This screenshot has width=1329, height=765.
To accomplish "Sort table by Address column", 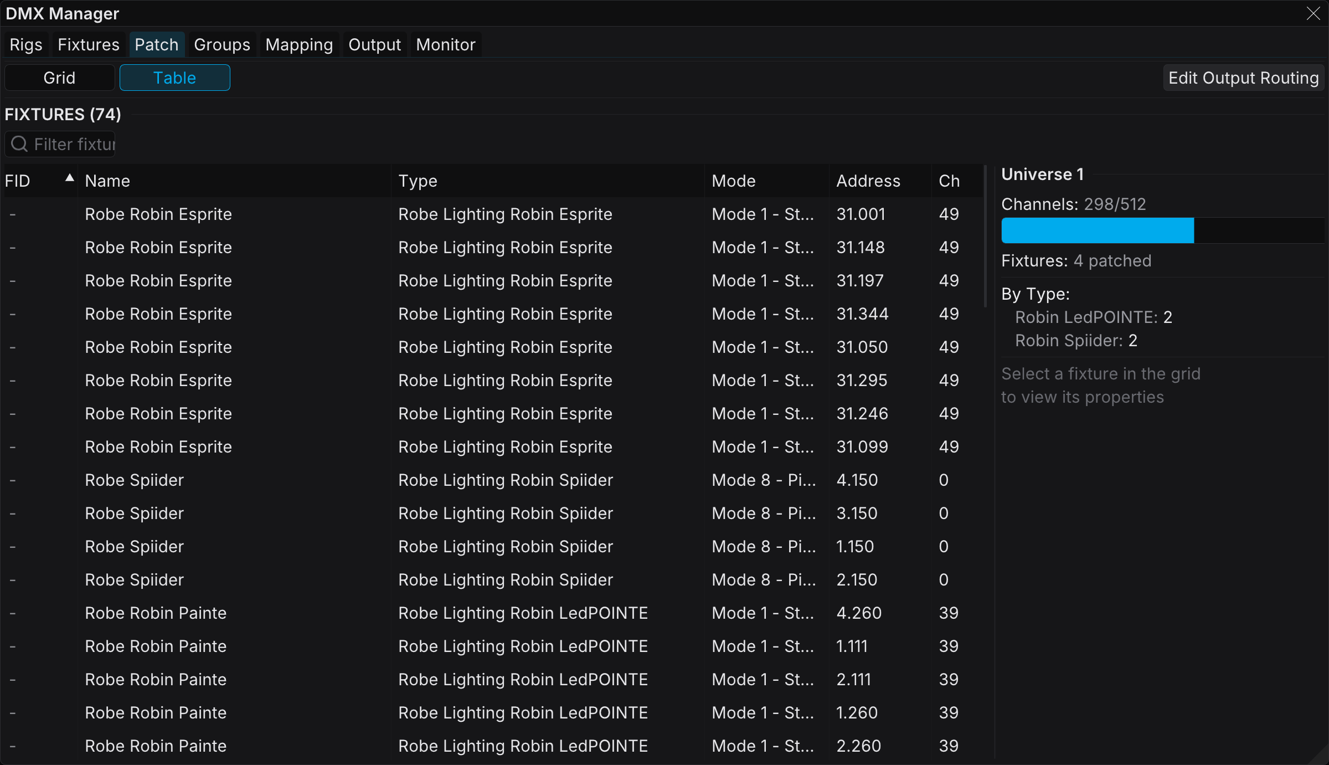I will (880, 181).
